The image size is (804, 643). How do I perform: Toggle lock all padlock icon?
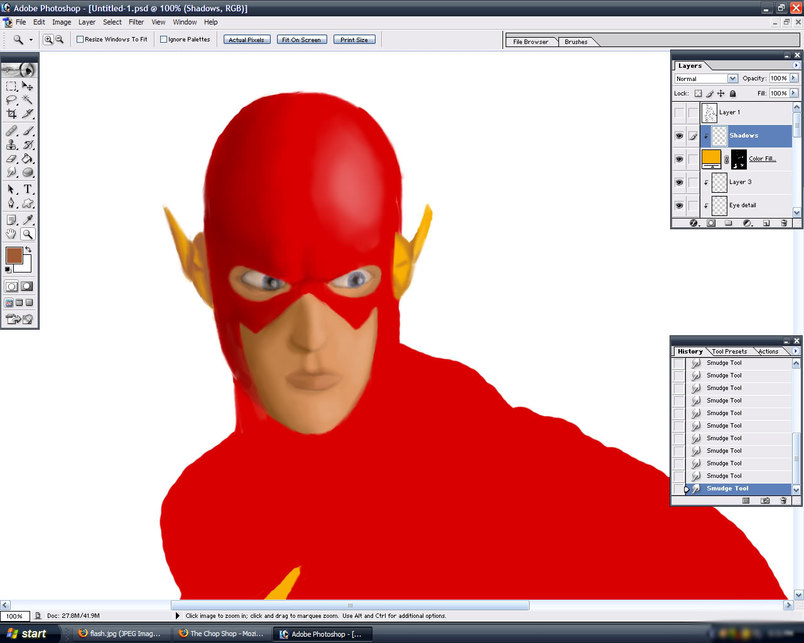pos(732,94)
